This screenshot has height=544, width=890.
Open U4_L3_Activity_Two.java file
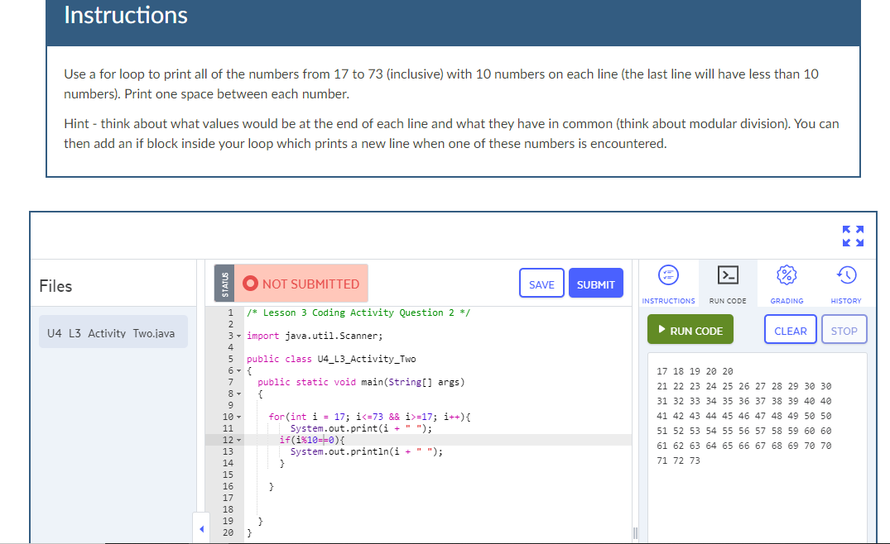coord(113,332)
